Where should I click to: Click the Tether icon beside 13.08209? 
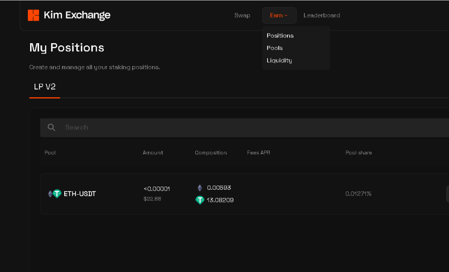[x=200, y=200]
